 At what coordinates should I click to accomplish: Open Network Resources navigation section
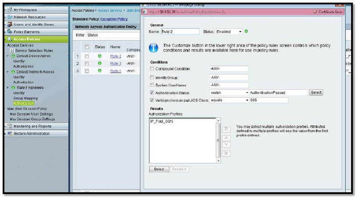pos(36,17)
